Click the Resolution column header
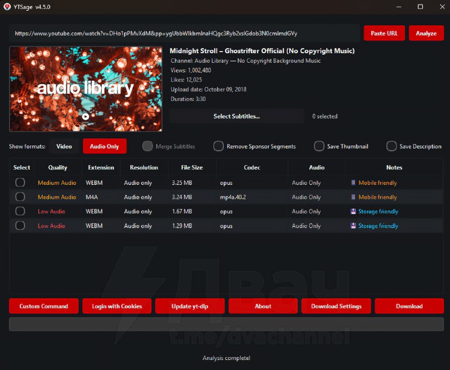 coord(144,167)
